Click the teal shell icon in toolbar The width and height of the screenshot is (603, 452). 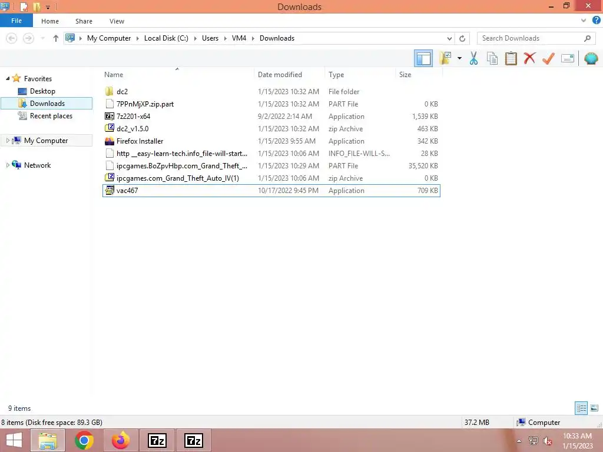(591, 58)
